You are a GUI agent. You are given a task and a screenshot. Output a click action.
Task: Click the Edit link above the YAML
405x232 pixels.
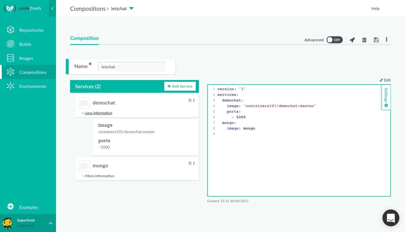point(385,80)
